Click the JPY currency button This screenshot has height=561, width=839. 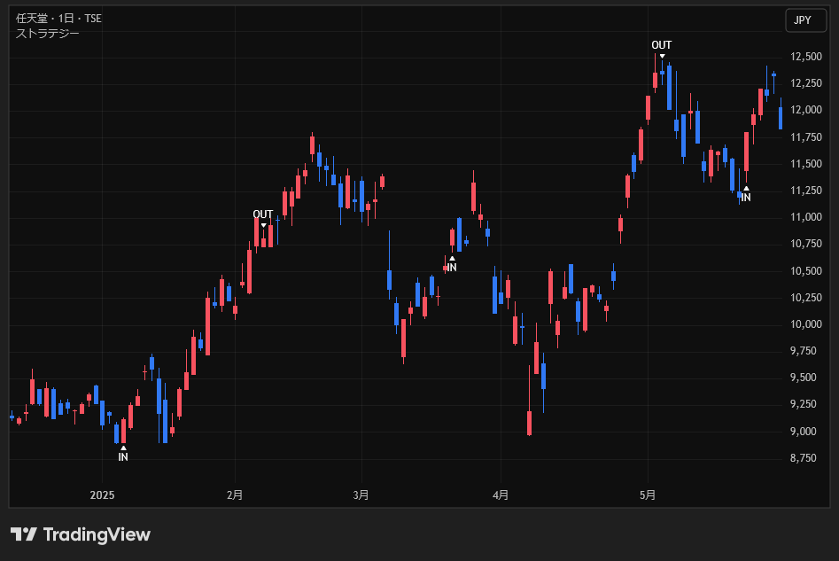point(806,20)
